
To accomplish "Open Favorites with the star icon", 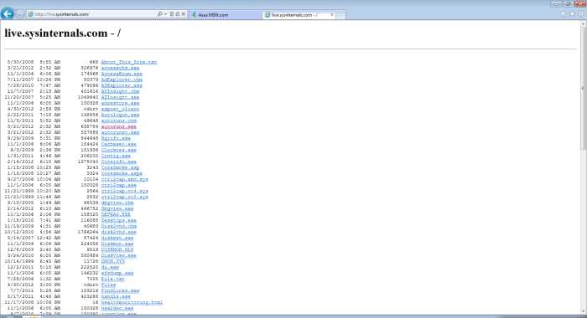I will coord(572,14).
